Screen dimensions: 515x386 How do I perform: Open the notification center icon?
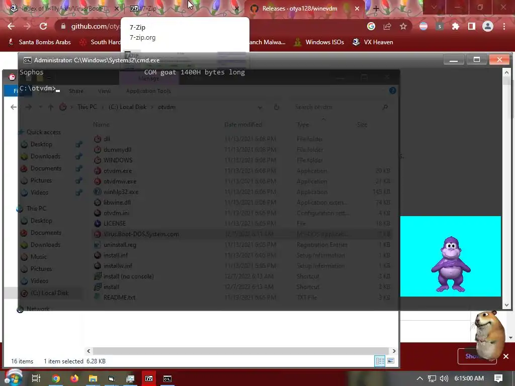click(498, 378)
